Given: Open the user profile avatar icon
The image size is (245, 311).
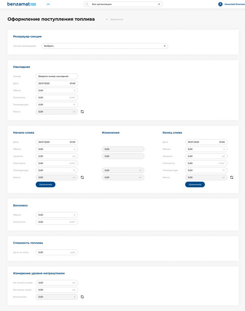Looking at the screenshot, I should [x=220, y=4].
